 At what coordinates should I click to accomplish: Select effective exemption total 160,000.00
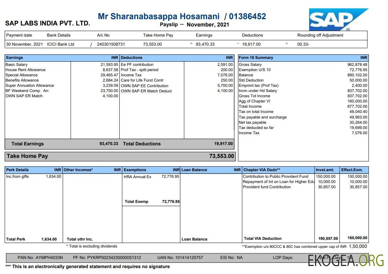pyautogui.click(x=357, y=238)
